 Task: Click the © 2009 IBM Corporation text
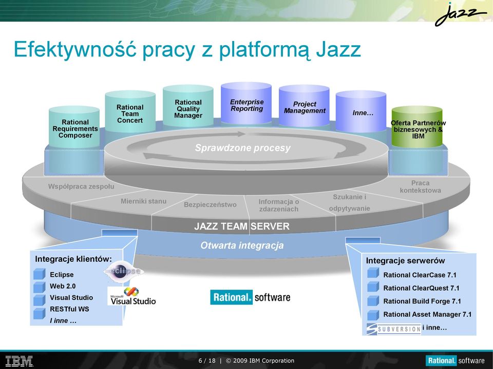pos(260,361)
